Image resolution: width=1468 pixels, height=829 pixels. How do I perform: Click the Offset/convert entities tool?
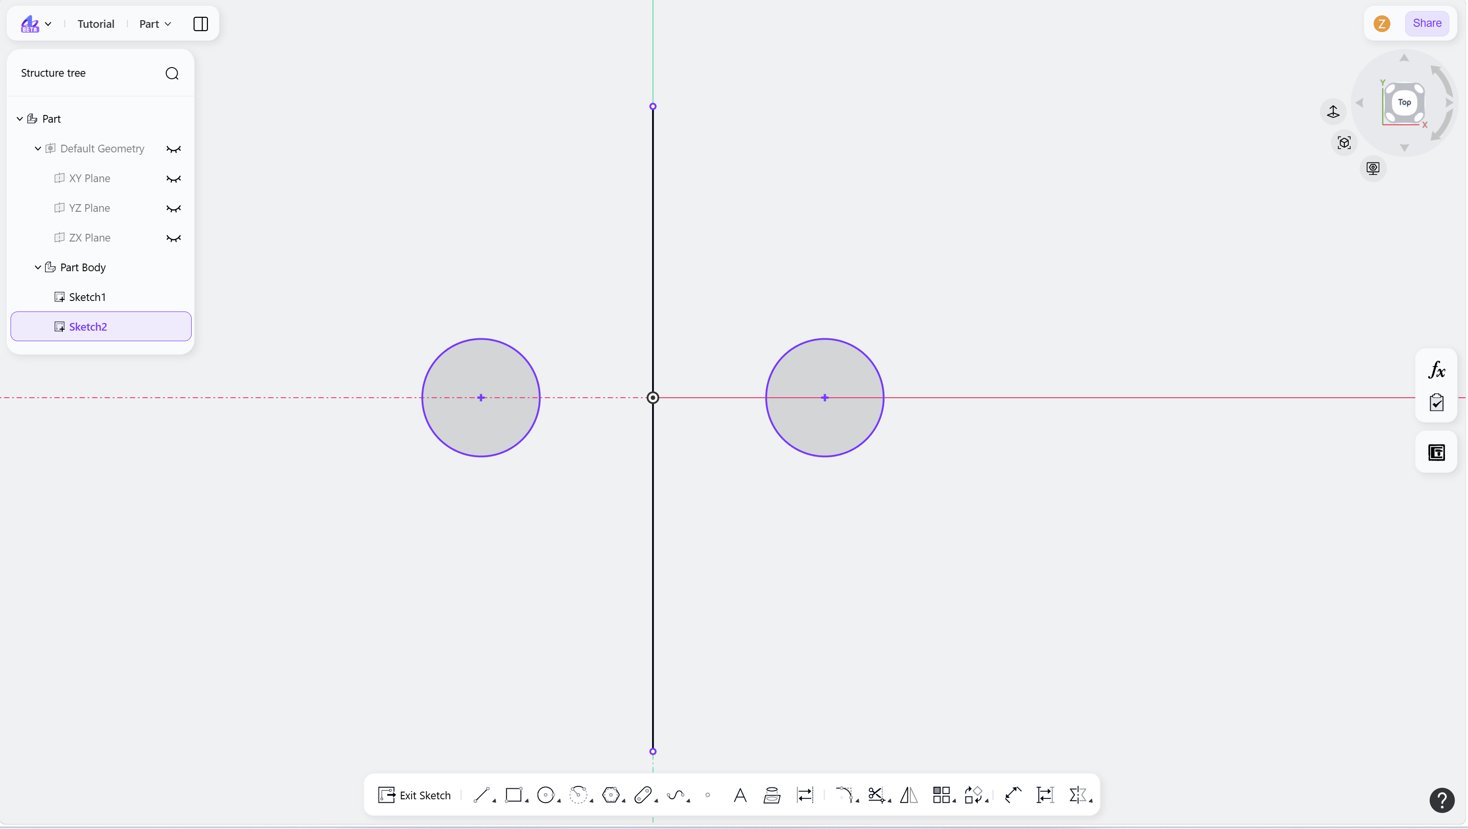(x=804, y=795)
